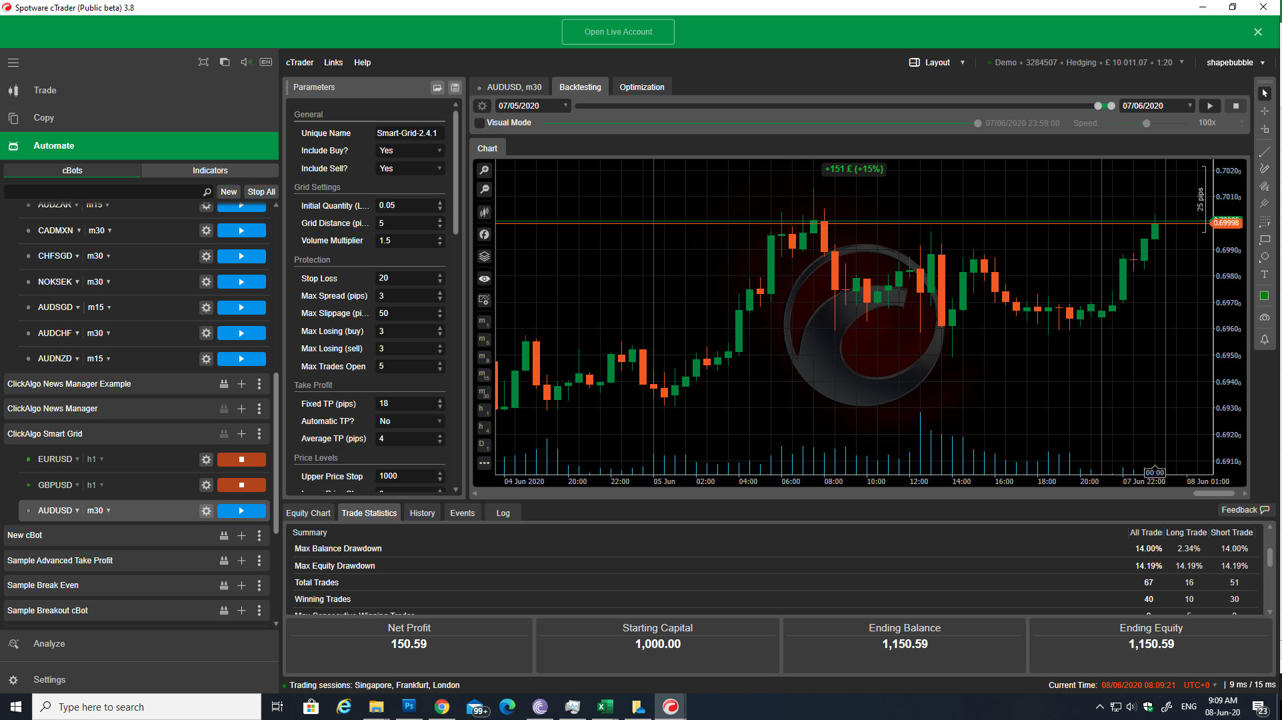Select the text T drawing tool
This screenshot has width=1282, height=720.
1265,275
